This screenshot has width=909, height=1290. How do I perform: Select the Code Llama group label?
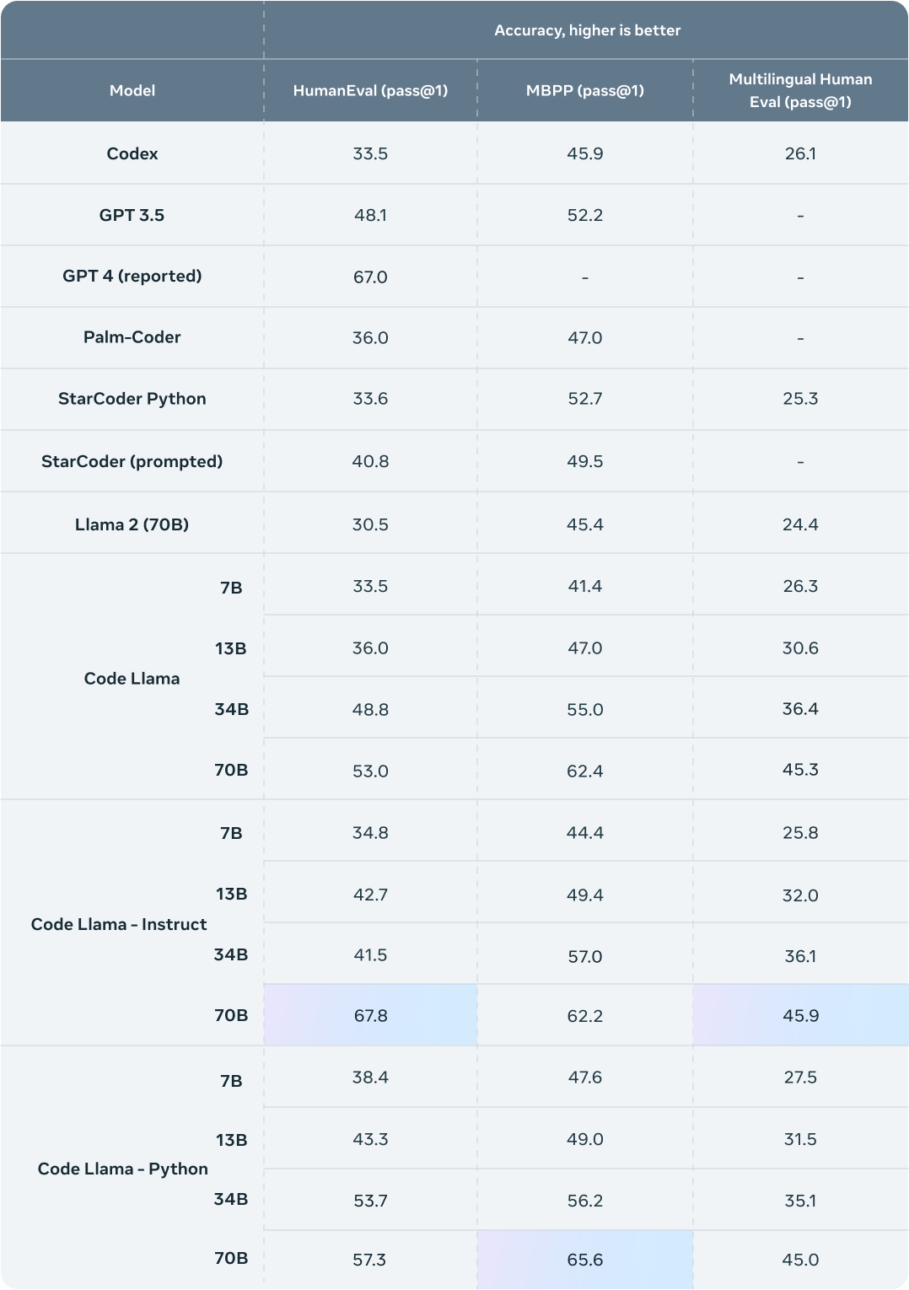click(132, 679)
